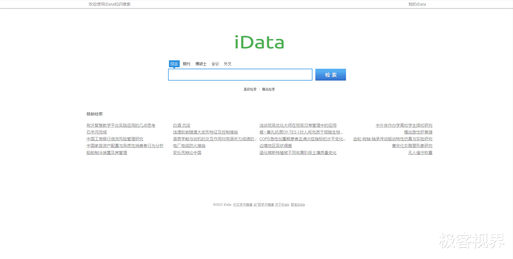The image size is (513, 259).
Task: Switch to 外文 literature search
Action: [228, 64]
